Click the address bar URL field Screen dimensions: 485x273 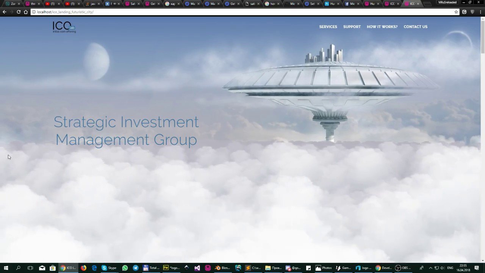(242, 12)
